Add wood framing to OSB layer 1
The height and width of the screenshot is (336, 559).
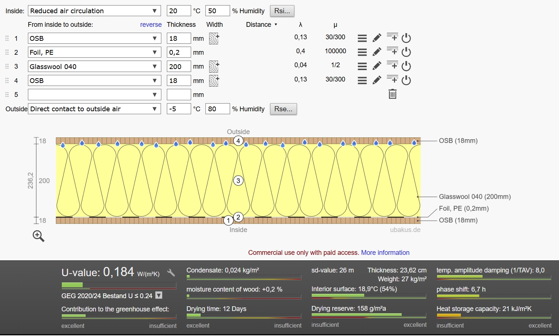tap(214, 38)
